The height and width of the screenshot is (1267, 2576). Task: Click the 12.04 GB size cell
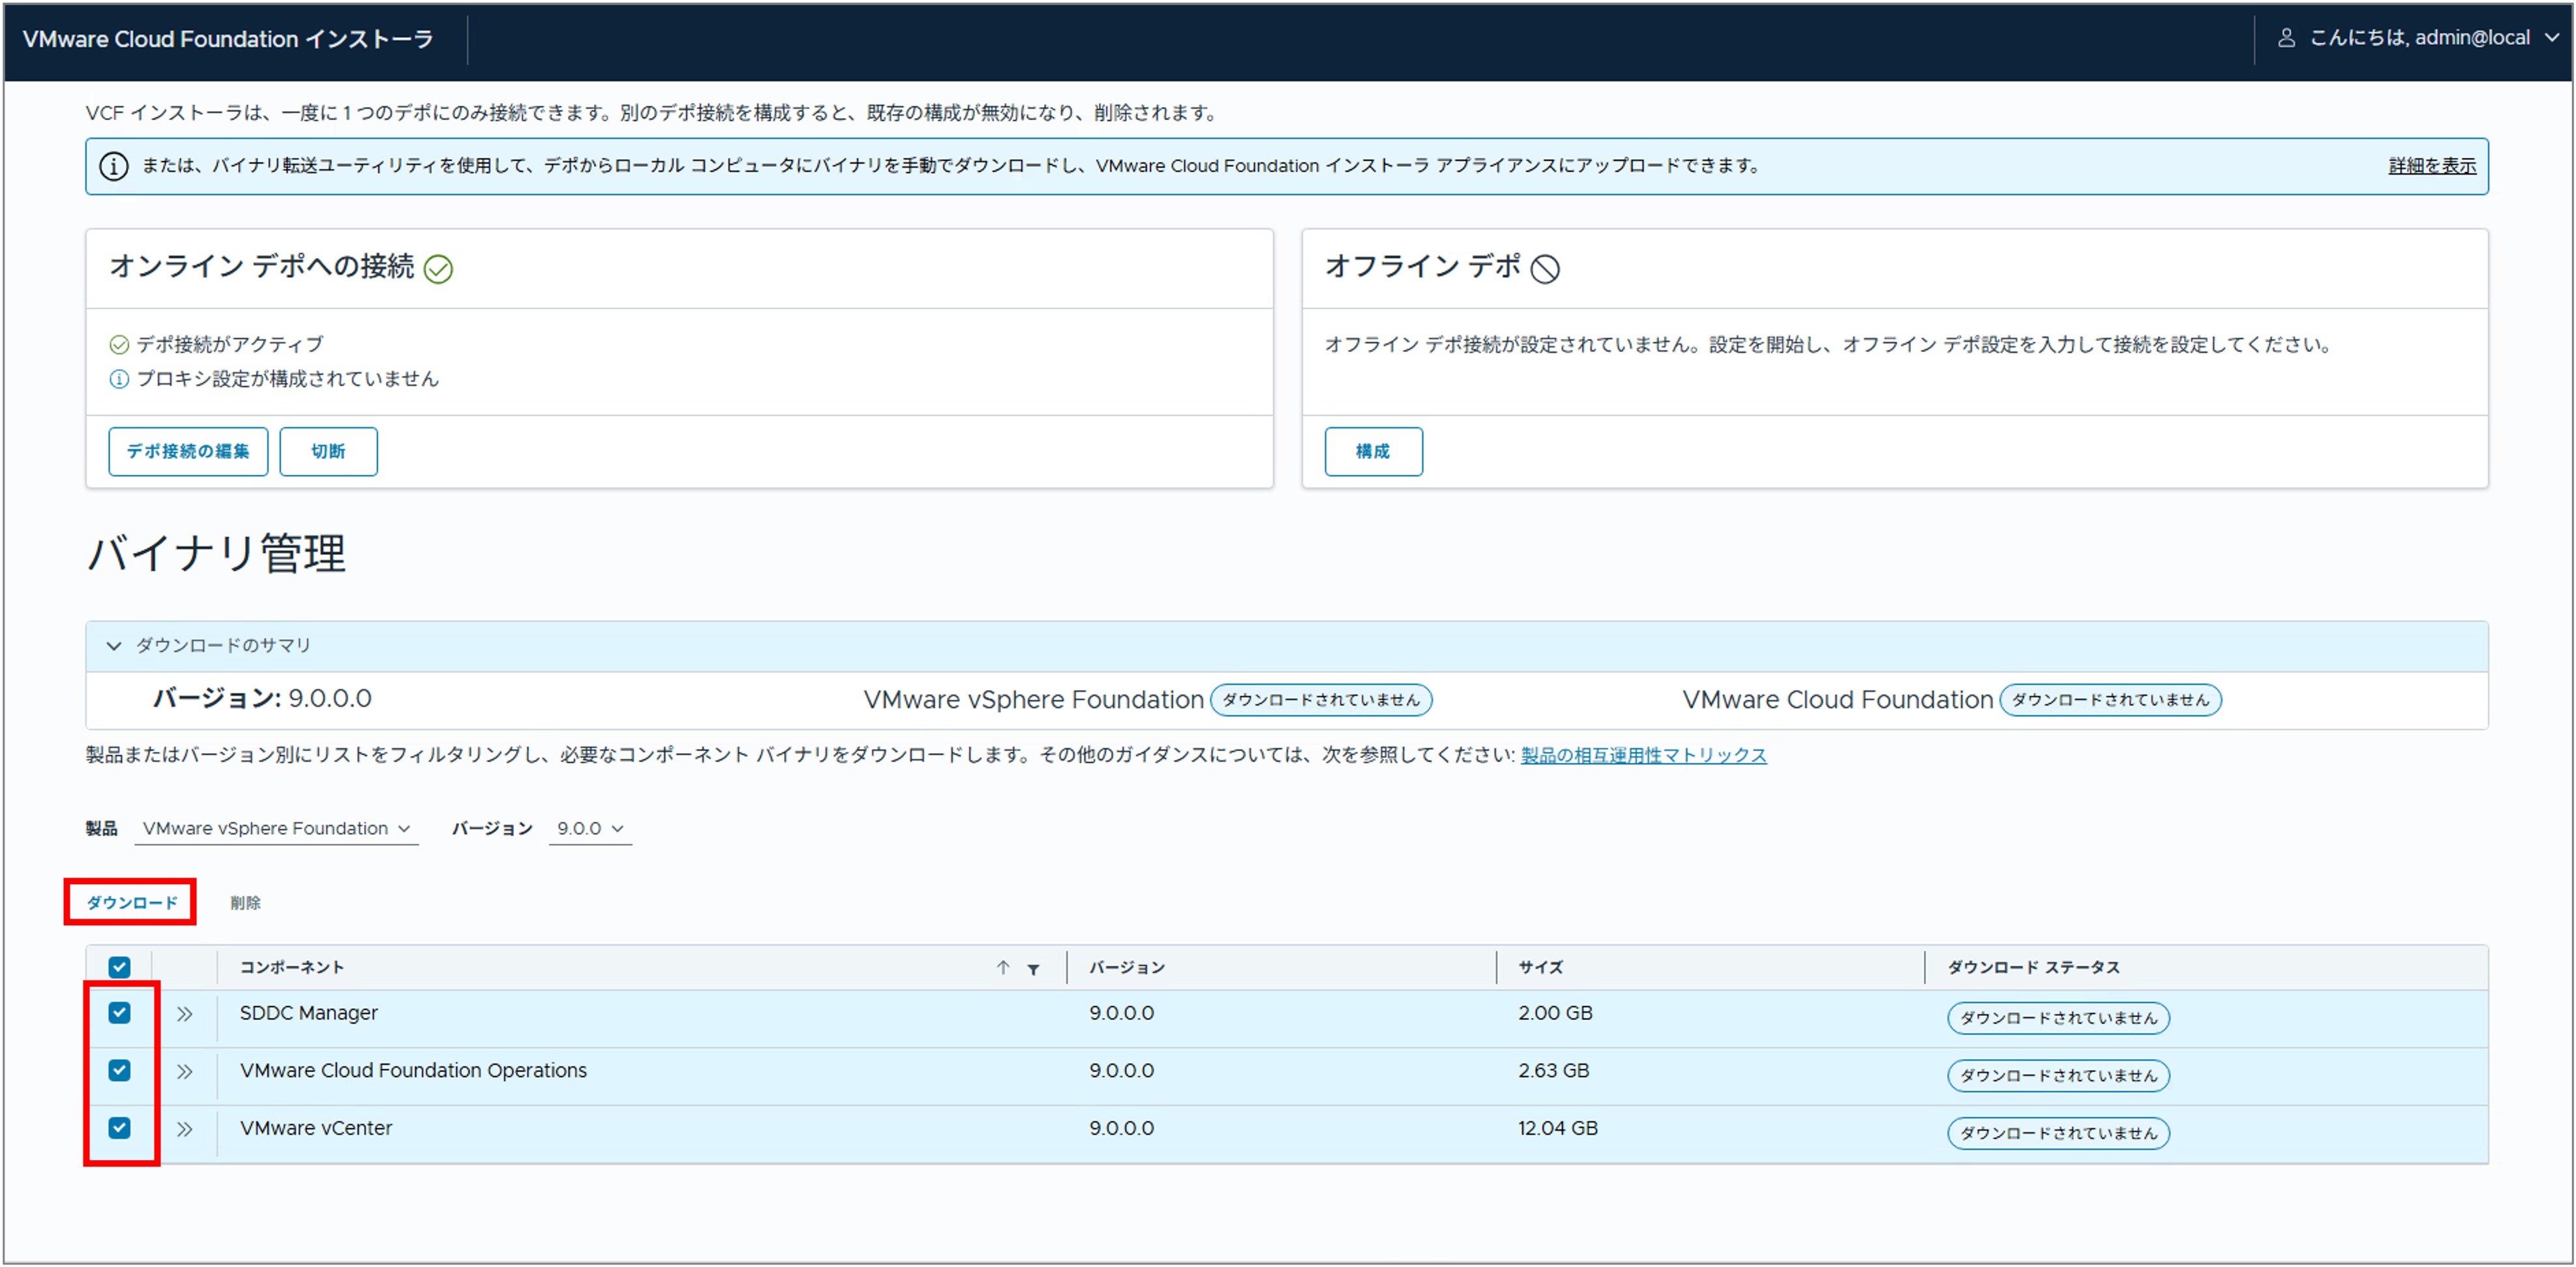[x=1557, y=1128]
